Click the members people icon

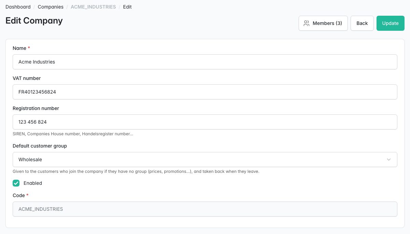coord(306,23)
